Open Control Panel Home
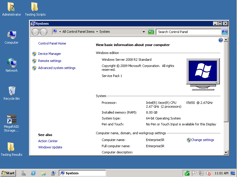 click(52, 43)
